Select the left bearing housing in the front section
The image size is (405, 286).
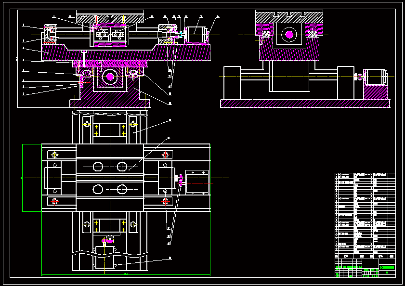tap(50, 34)
